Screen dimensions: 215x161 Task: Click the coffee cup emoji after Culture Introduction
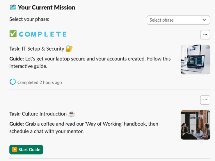72,114
